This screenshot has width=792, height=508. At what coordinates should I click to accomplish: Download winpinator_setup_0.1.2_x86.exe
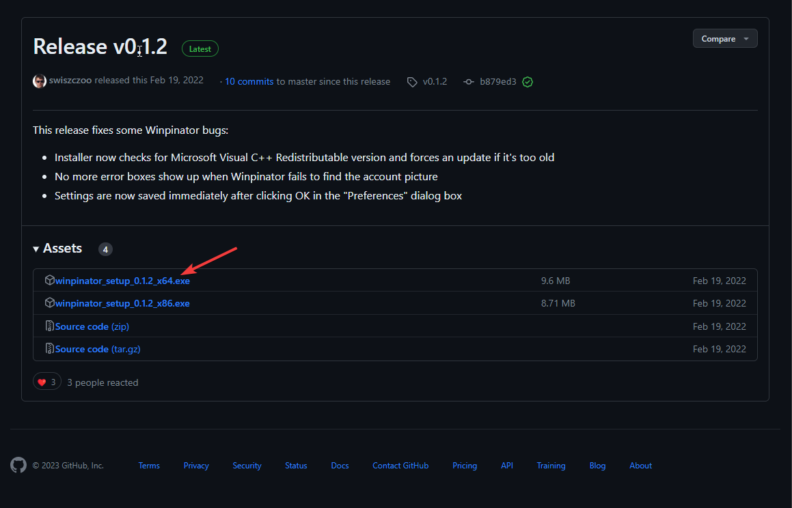click(x=123, y=304)
